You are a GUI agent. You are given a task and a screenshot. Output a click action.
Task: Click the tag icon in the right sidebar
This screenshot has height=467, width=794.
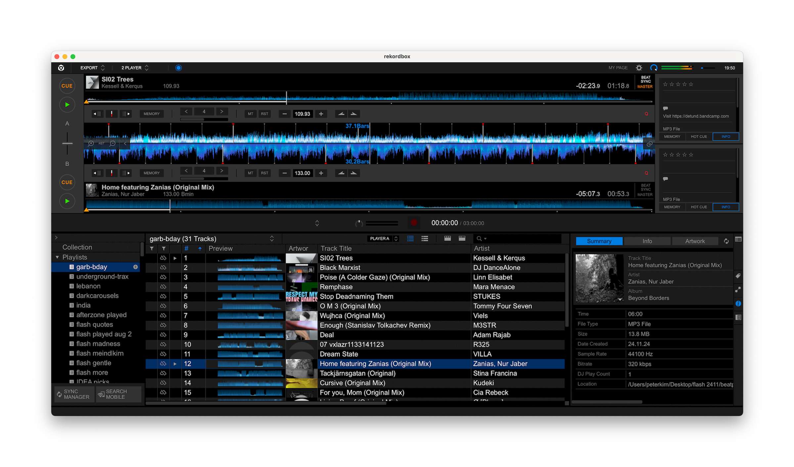738,276
